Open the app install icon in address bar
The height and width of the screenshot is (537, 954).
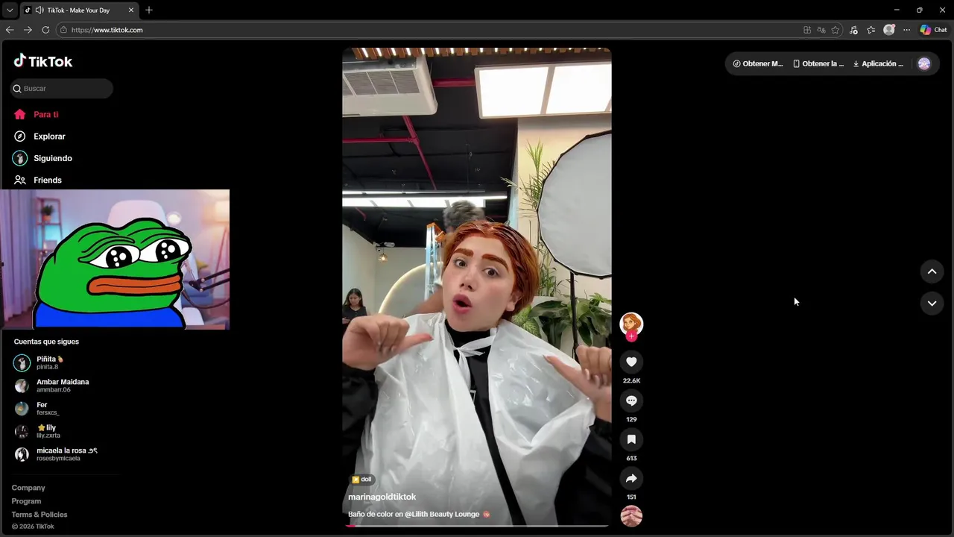click(807, 30)
